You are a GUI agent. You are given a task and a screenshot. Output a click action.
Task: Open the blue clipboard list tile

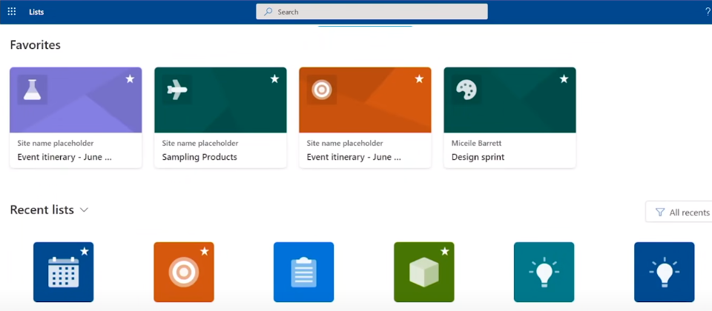303,272
